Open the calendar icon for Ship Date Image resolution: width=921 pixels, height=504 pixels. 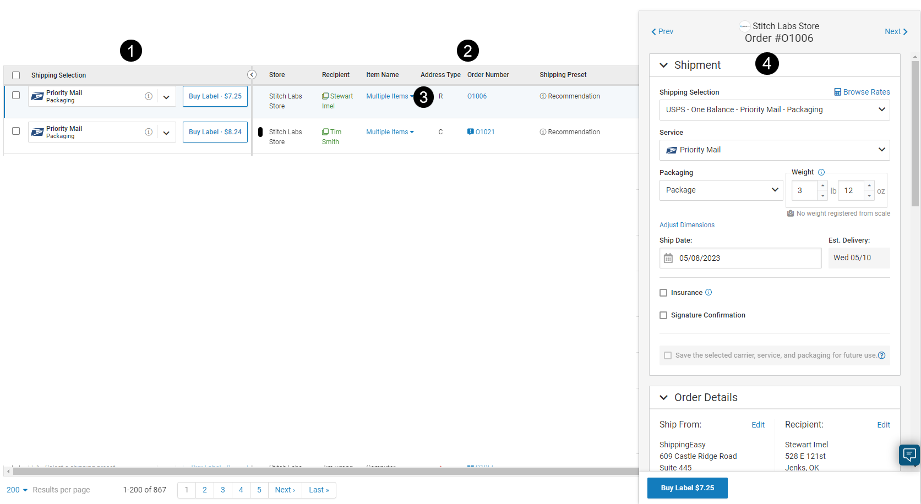coord(668,258)
